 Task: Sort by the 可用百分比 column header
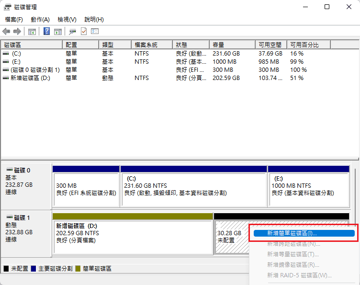pos(309,45)
